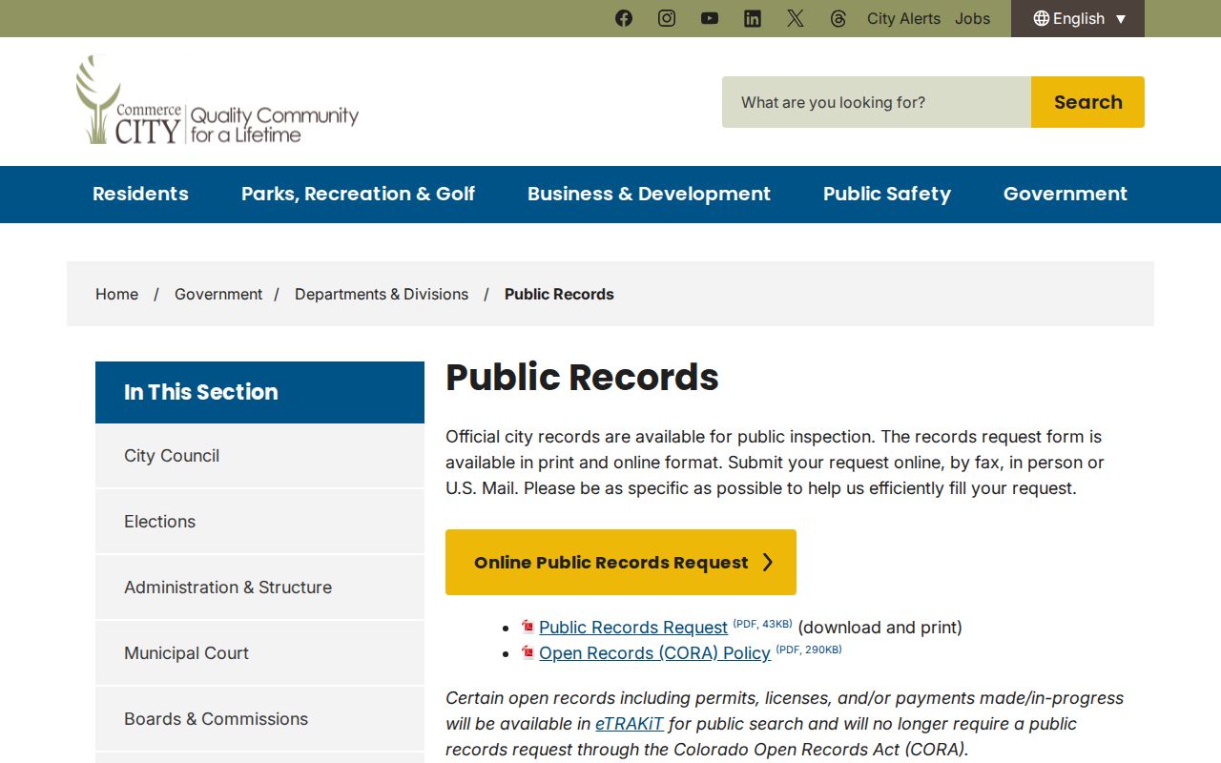Click the PDF icon beside Public Records Request
Image resolution: width=1221 pixels, height=763 pixels.
(x=528, y=627)
